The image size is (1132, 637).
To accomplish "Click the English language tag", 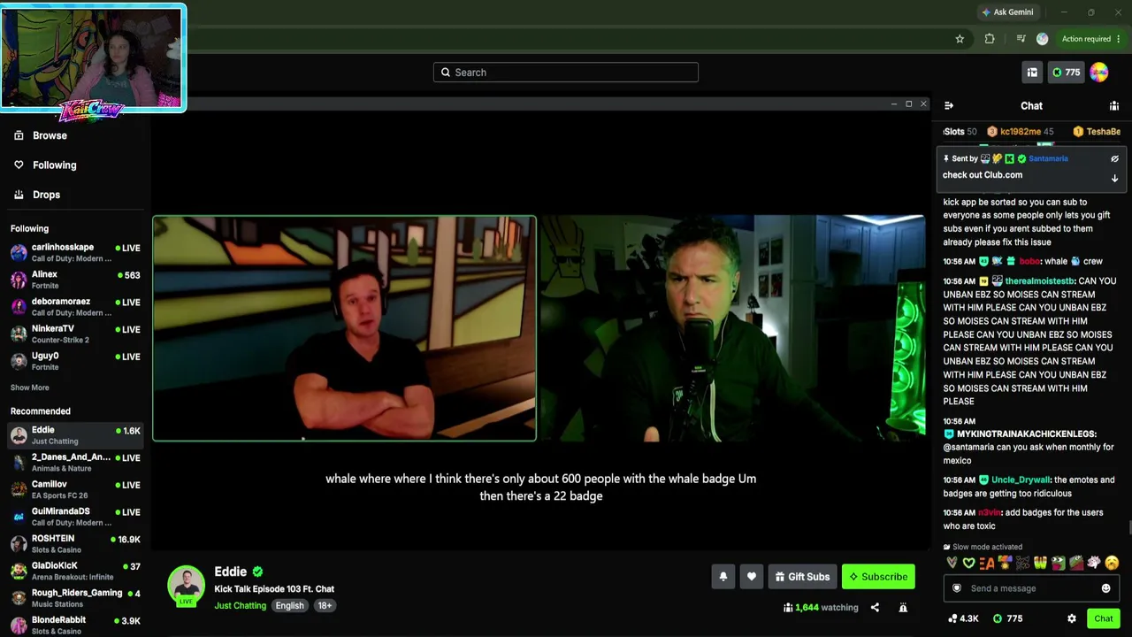I will pyautogui.click(x=289, y=606).
